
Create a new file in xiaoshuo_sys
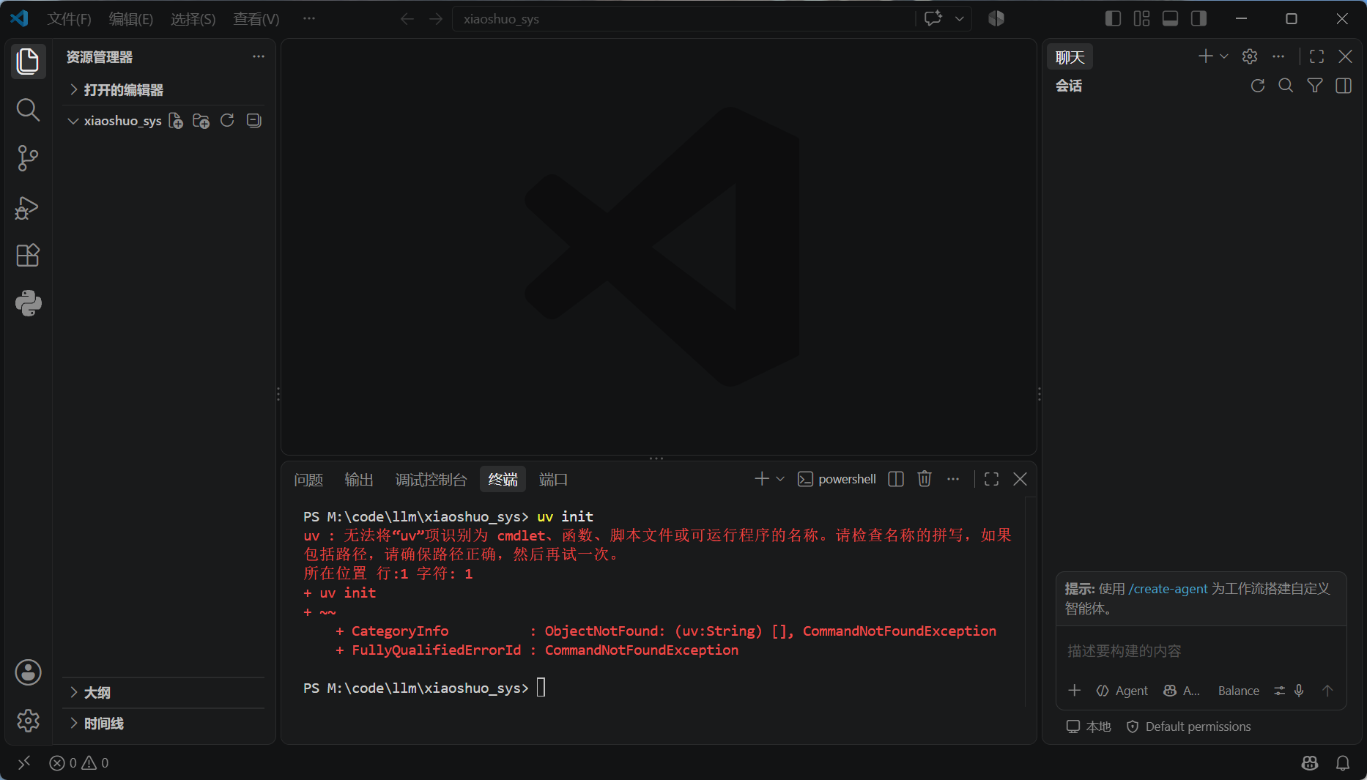tap(176, 121)
